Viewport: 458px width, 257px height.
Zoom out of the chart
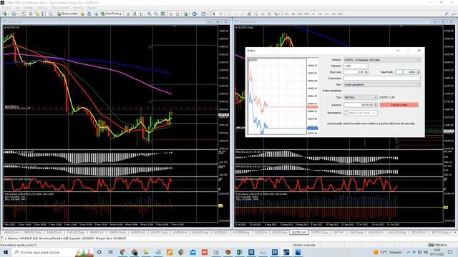pos(156,14)
